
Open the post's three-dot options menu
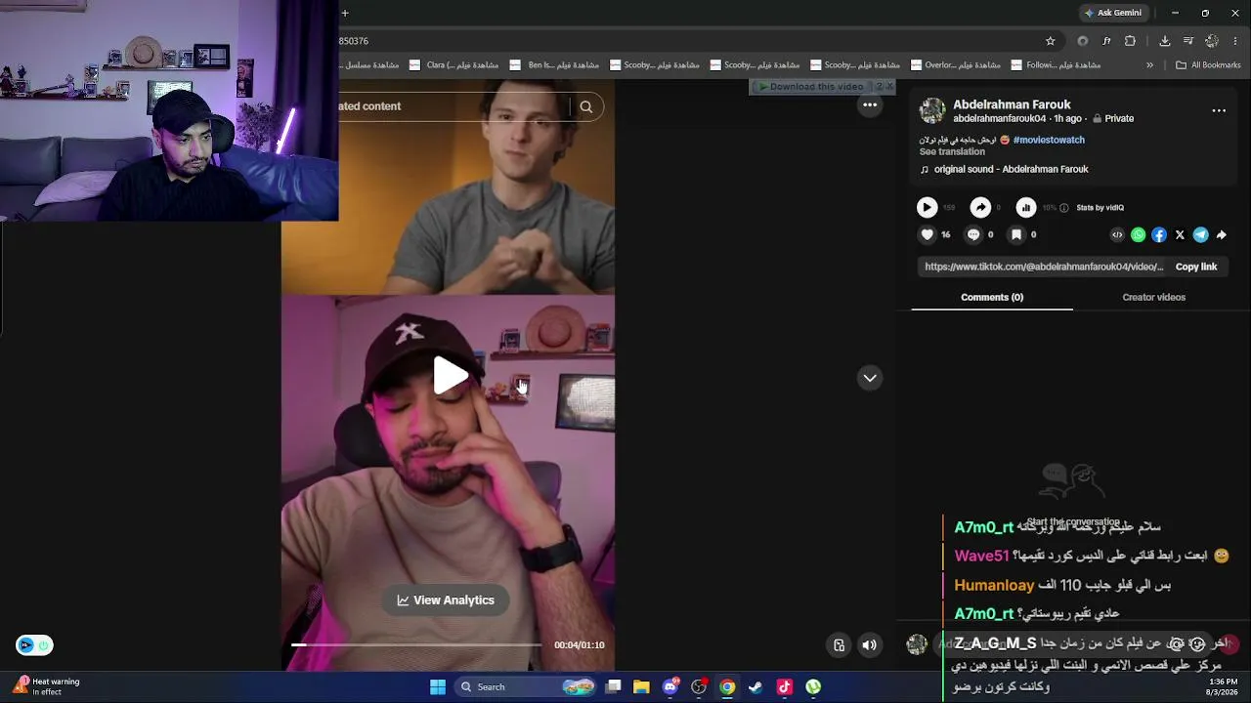1219,110
